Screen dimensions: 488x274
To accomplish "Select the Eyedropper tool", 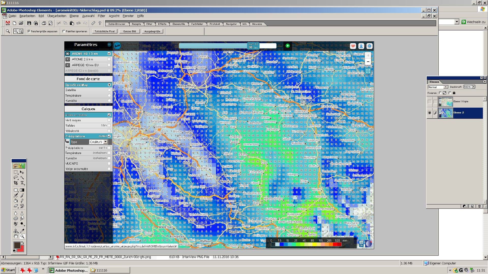I will (22, 231).
